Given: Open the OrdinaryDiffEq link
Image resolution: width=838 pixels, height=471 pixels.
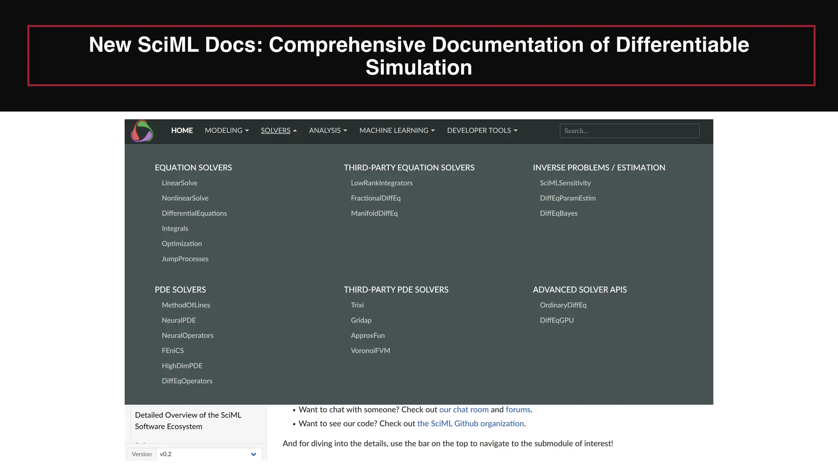Looking at the screenshot, I should click(x=563, y=305).
